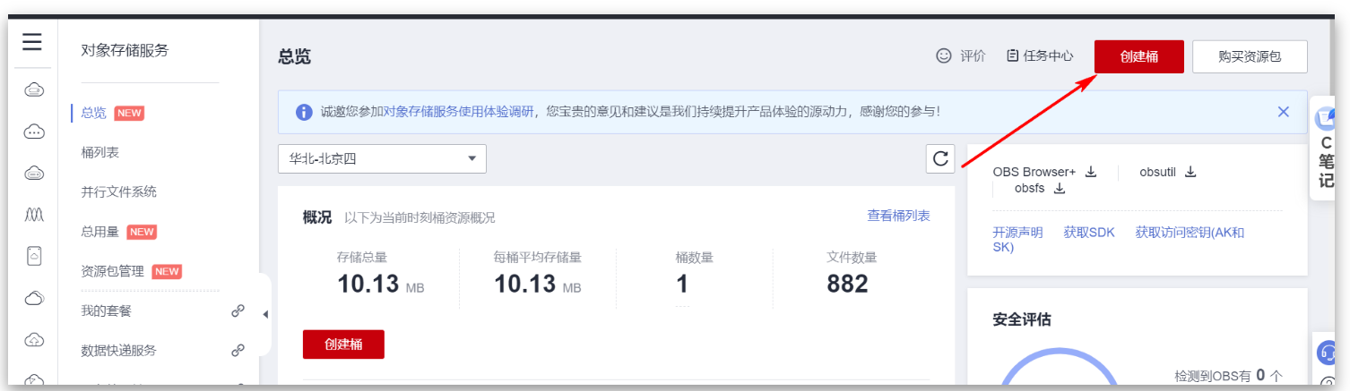Click the cloud with upload arrow icon

pos(34,340)
